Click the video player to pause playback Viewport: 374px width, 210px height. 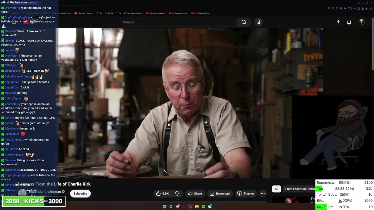click(191, 103)
